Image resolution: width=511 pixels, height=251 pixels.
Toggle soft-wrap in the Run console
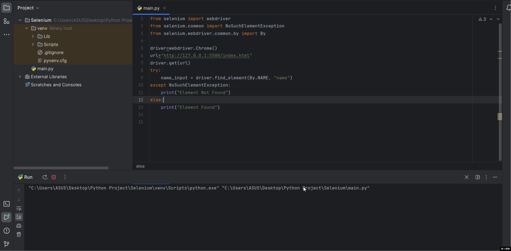(x=19, y=209)
